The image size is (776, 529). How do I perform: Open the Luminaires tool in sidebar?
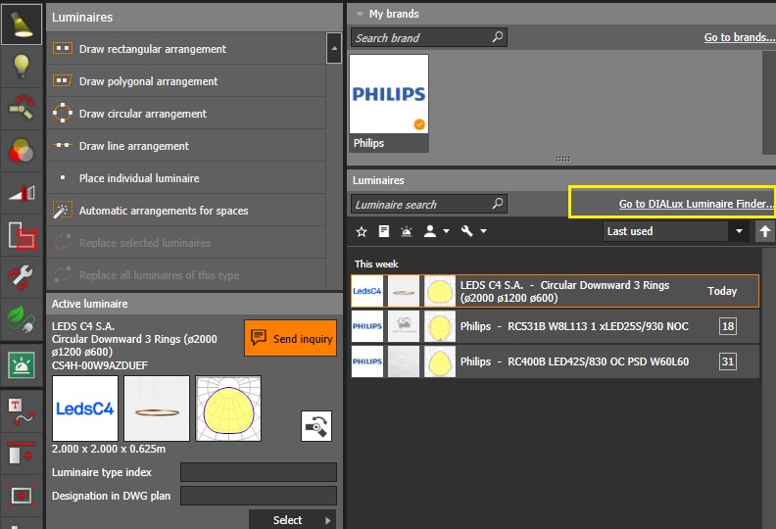22,23
